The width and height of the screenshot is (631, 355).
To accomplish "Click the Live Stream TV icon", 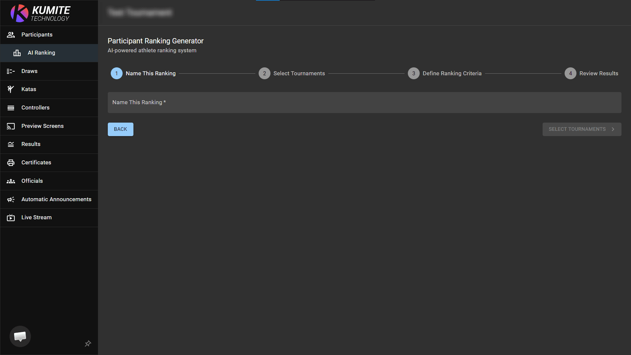I will pyautogui.click(x=11, y=218).
